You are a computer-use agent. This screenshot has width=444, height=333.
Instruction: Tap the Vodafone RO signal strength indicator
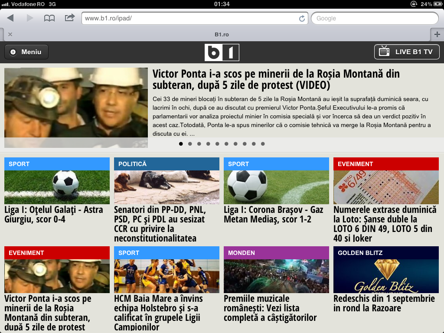(x=6, y=4)
